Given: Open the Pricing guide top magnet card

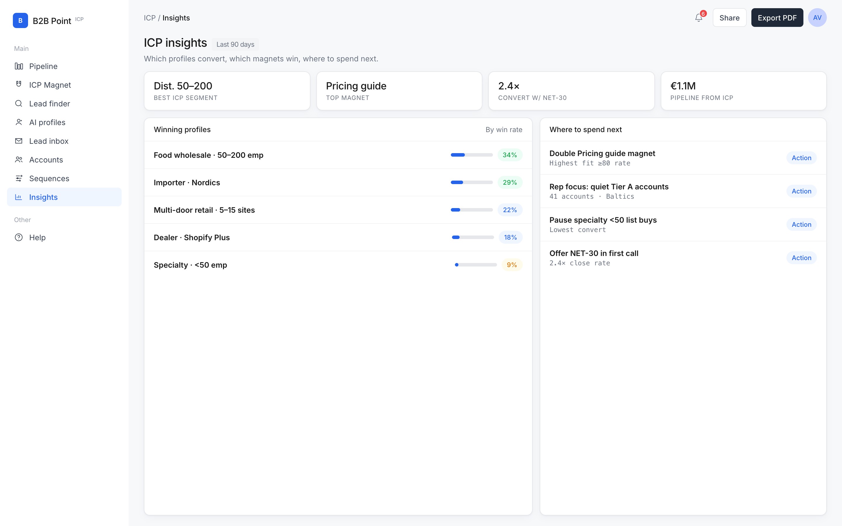Looking at the screenshot, I should [399, 91].
